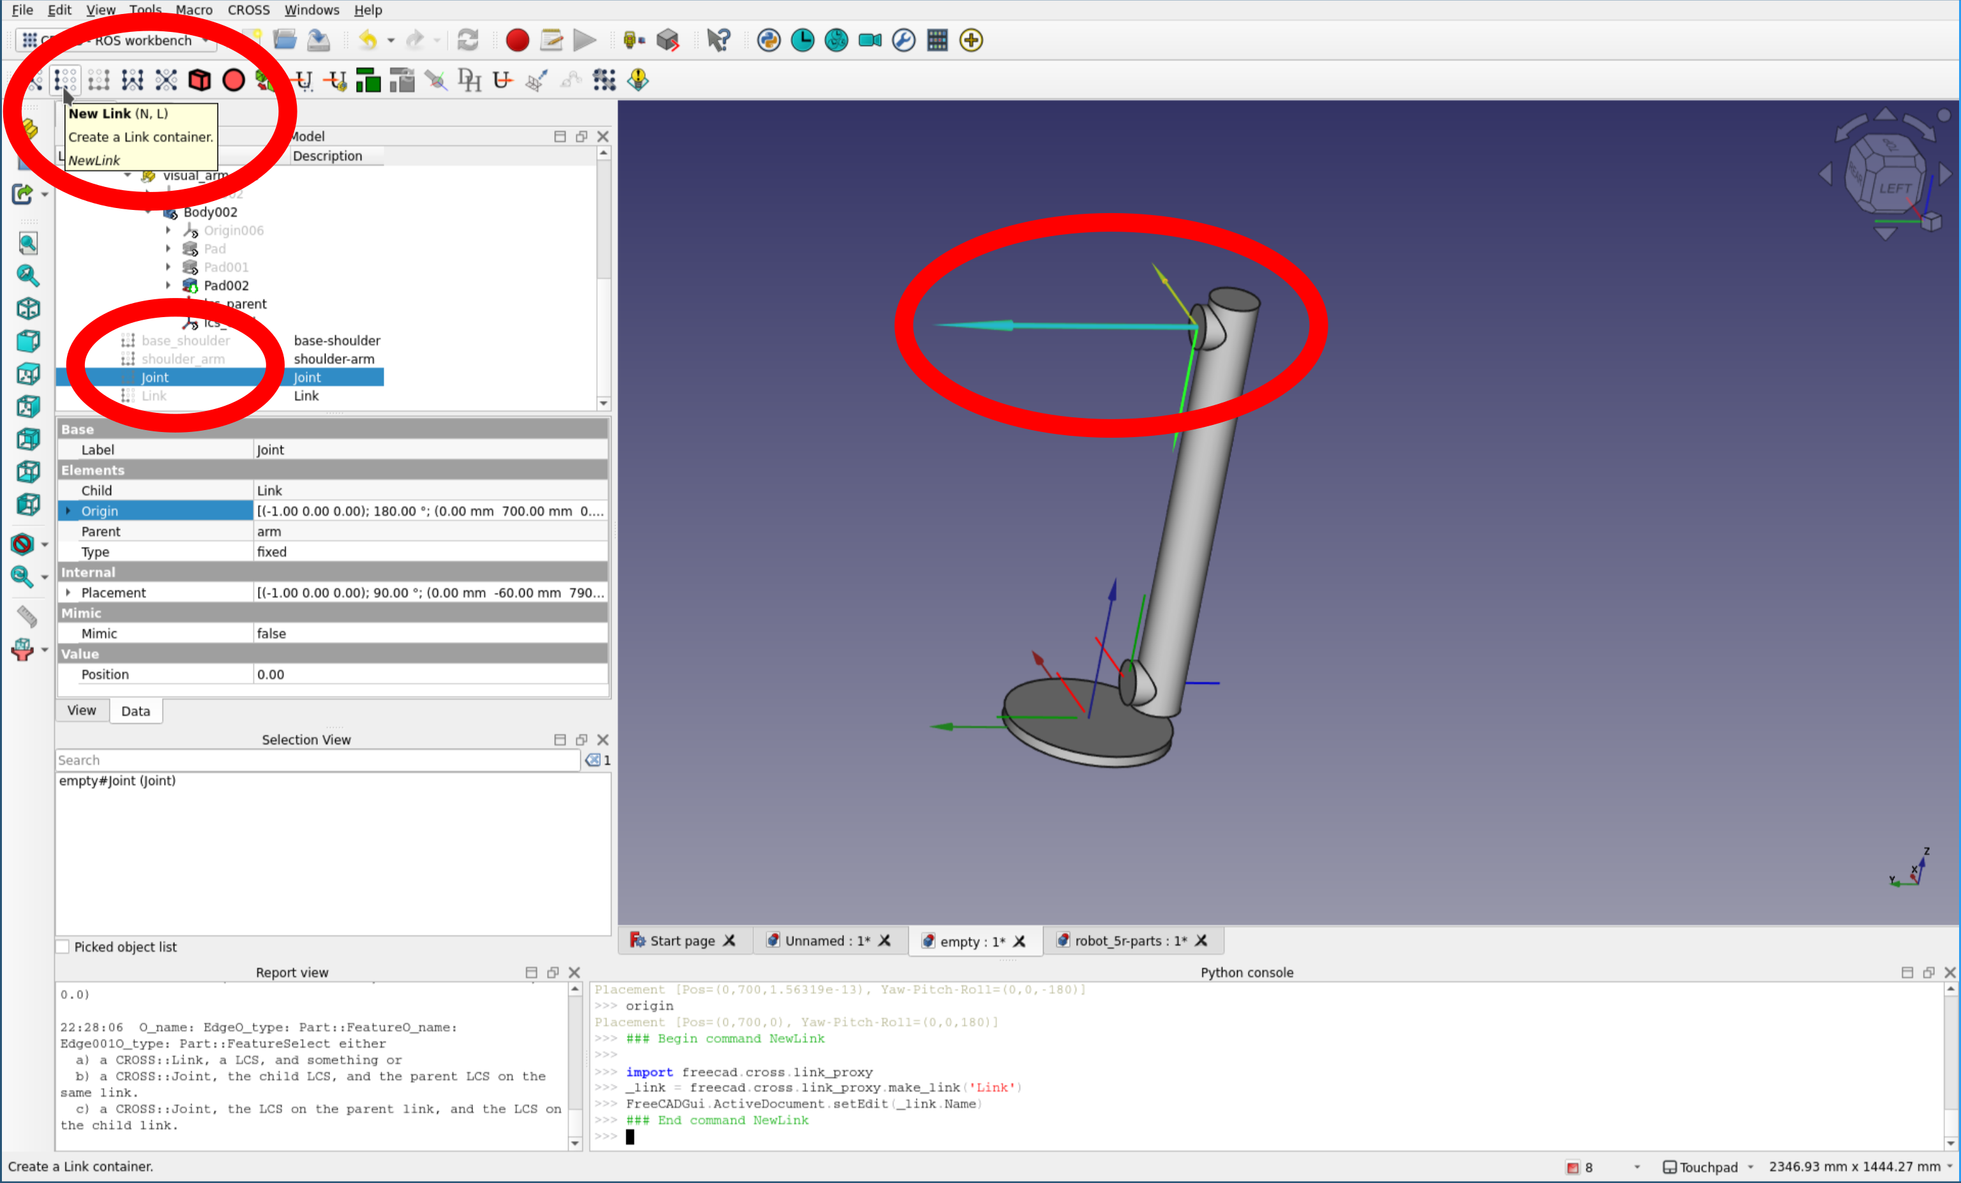Screen dimensions: 1961x1183
Task: Click the fit-all magnifier page icon
Action: click(x=28, y=244)
